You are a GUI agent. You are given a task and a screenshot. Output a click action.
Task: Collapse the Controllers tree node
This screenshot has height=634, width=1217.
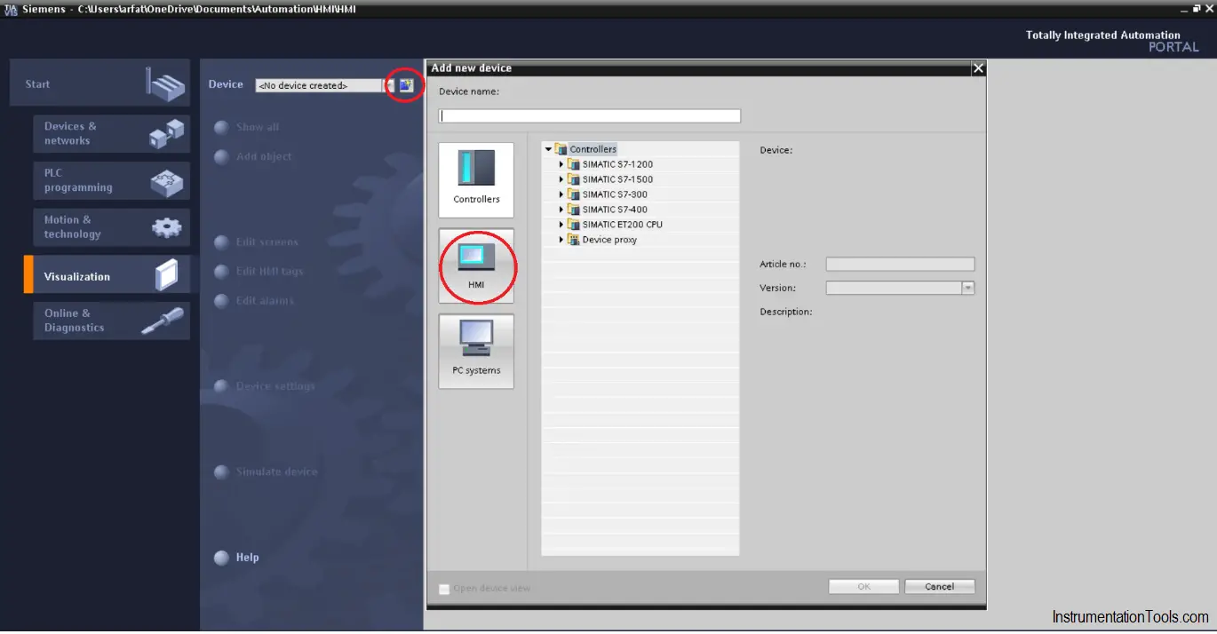(548, 149)
